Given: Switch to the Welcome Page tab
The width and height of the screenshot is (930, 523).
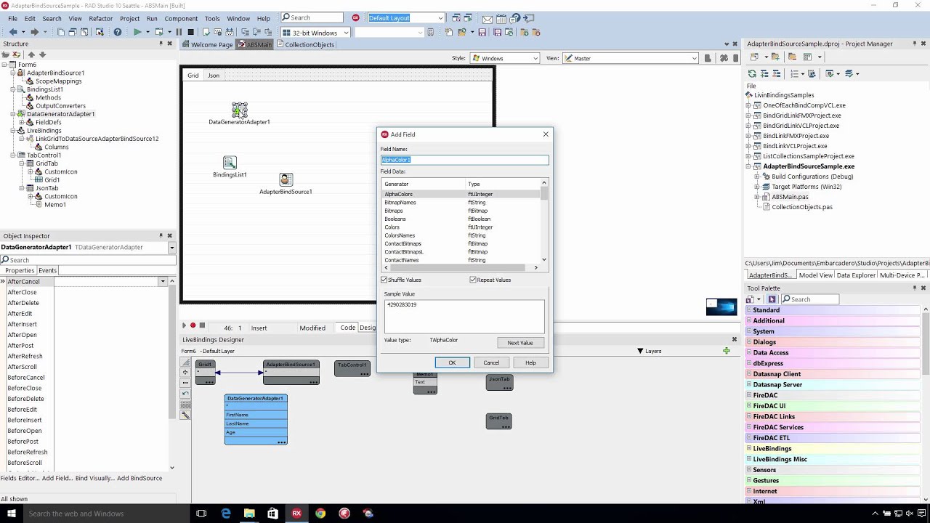Looking at the screenshot, I should pyautogui.click(x=208, y=44).
